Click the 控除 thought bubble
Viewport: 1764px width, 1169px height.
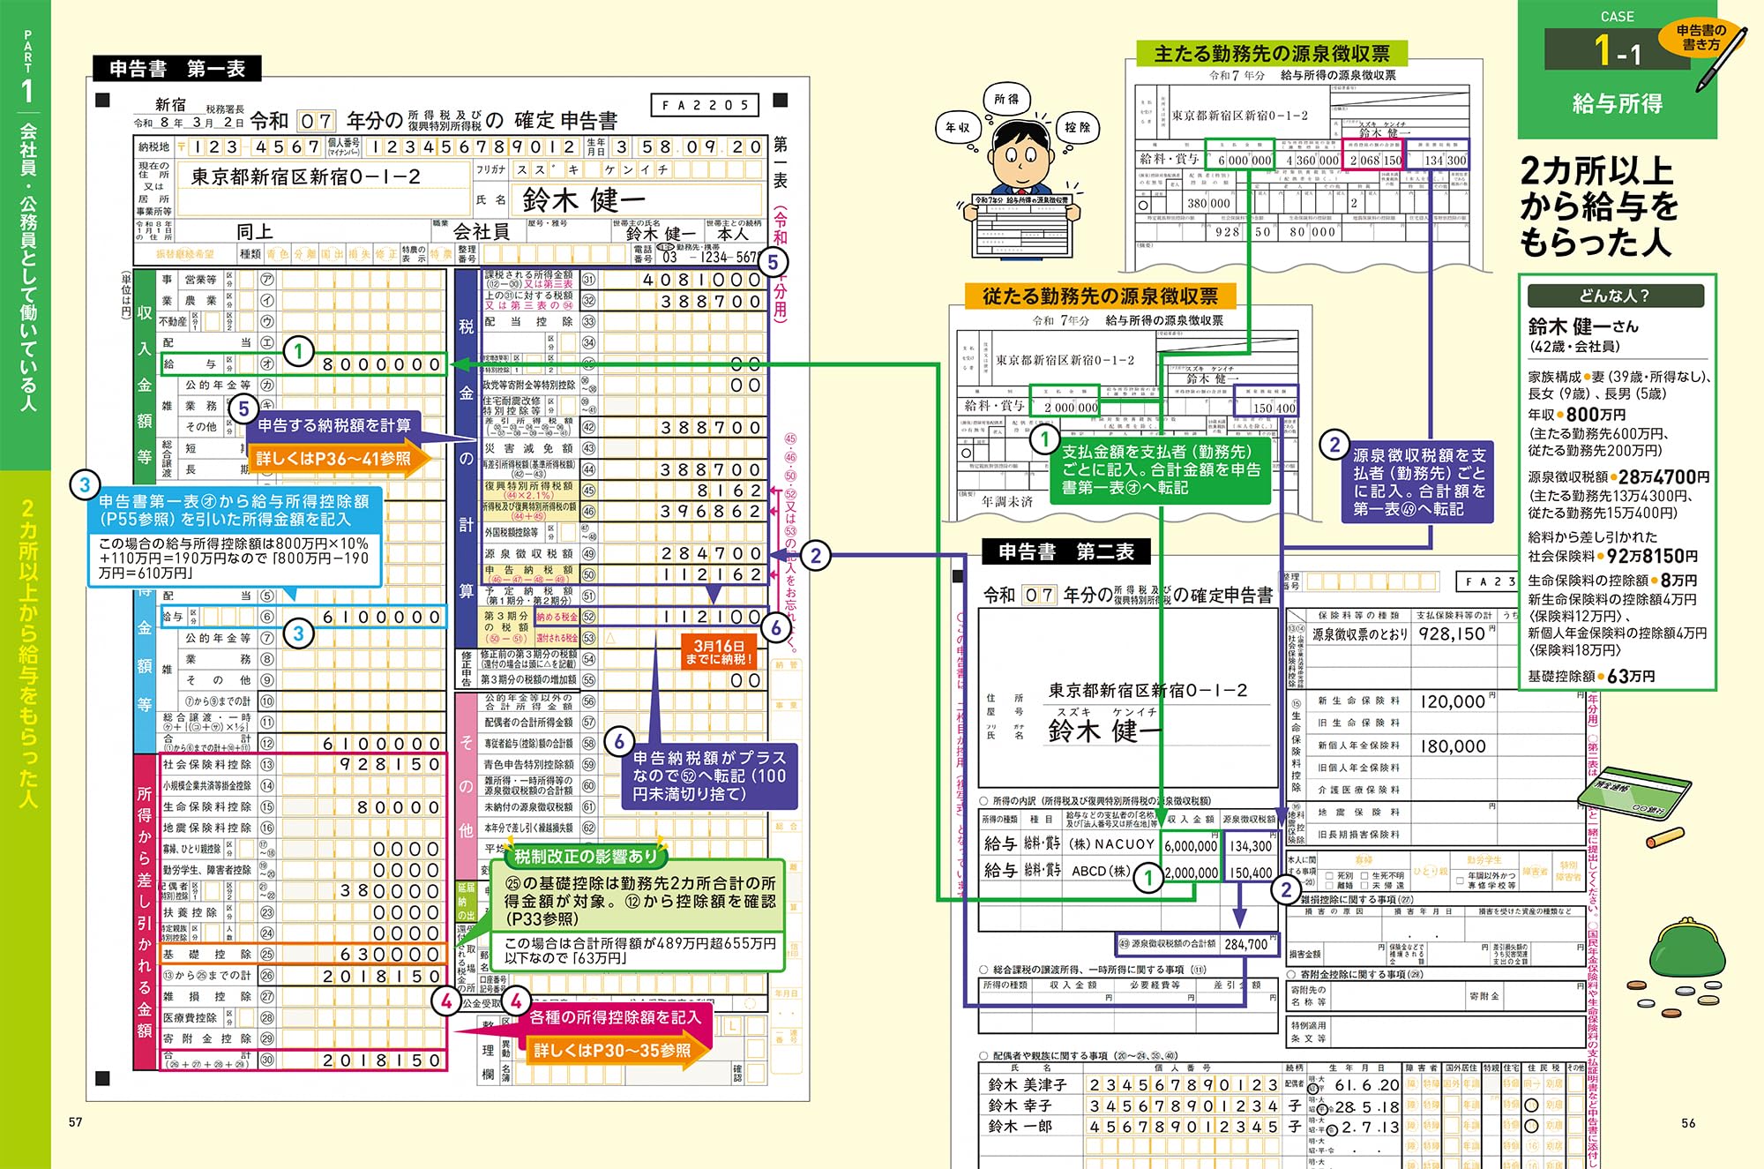[x=1077, y=128]
